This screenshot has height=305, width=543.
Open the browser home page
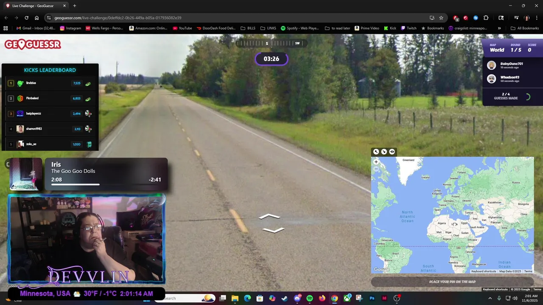pyautogui.click(x=36, y=18)
